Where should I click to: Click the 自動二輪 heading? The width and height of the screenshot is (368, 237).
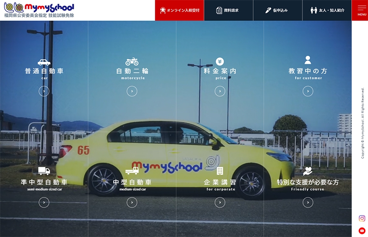click(x=132, y=71)
